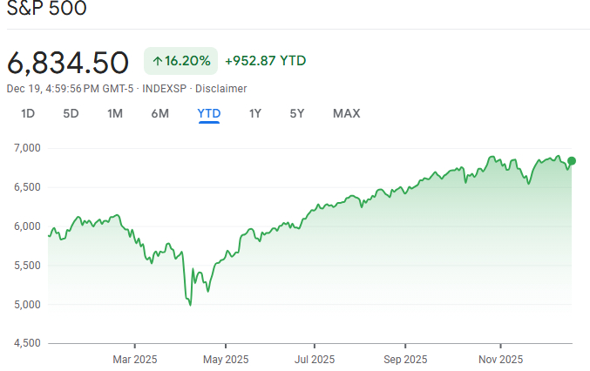Image resolution: width=590 pixels, height=371 pixels.
Task: Click the Mar 2025 x-axis label
Action: [133, 358]
